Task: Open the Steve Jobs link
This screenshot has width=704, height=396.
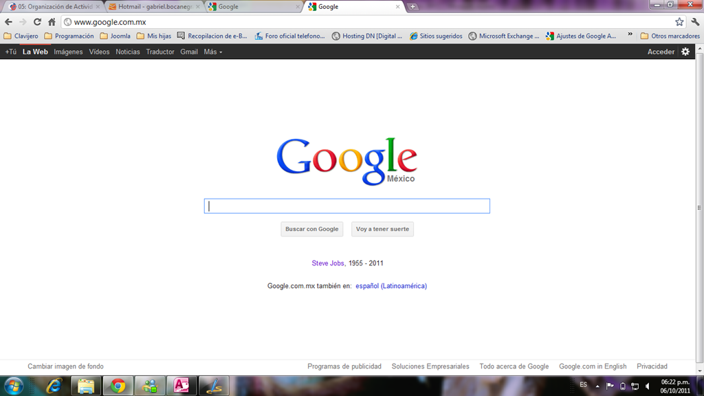Action: tap(328, 263)
